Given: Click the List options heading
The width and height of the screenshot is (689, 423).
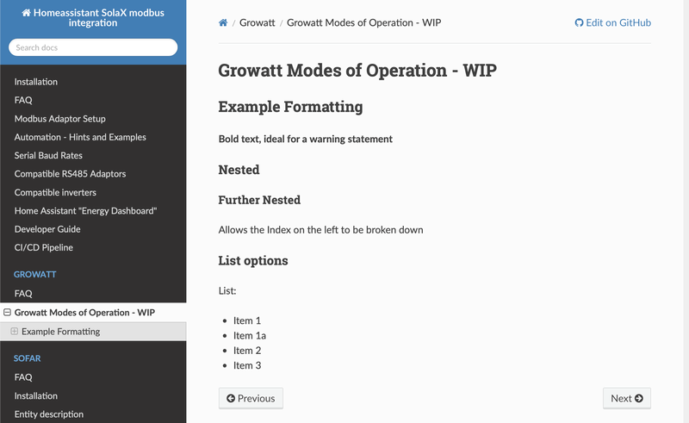Looking at the screenshot, I should tap(253, 261).
